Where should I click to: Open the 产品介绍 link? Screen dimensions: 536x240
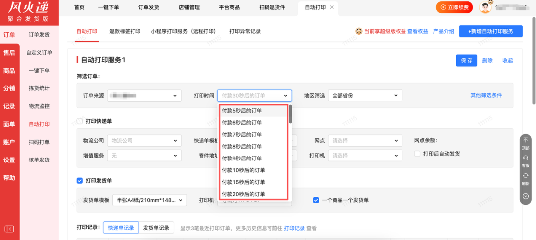click(x=443, y=31)
